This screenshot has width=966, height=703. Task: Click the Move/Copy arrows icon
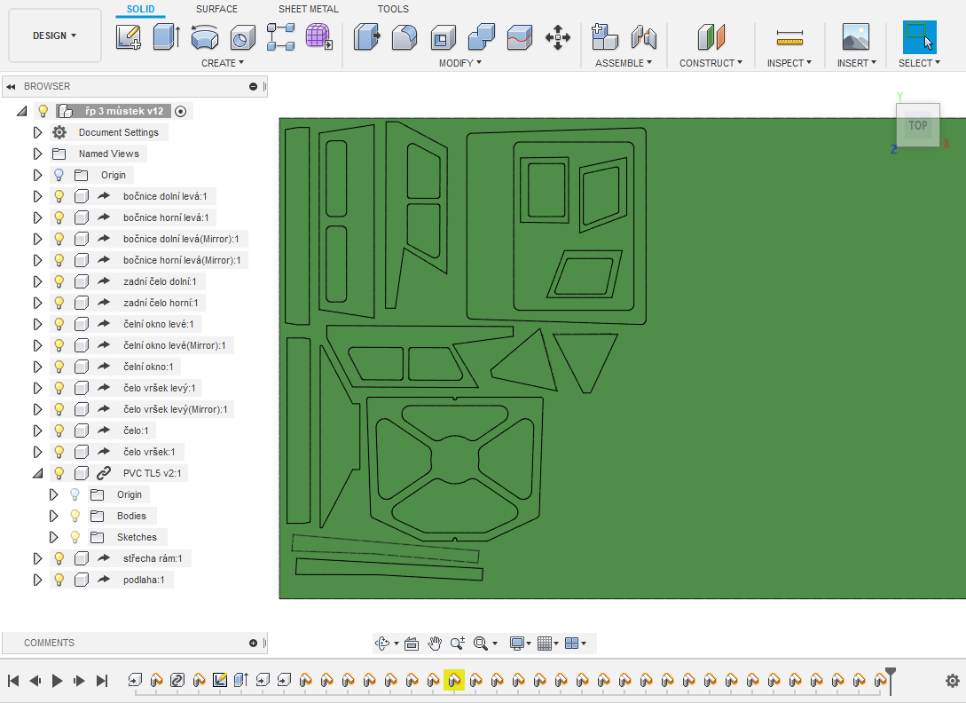pyautogui.click(x=557, y=37)
